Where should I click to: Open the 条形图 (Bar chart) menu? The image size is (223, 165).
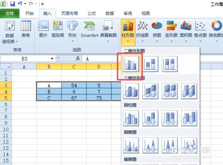point(171,32)
